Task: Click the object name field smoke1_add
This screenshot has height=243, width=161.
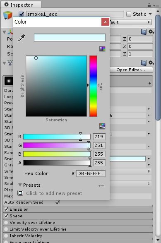Action: pos(75,14)
